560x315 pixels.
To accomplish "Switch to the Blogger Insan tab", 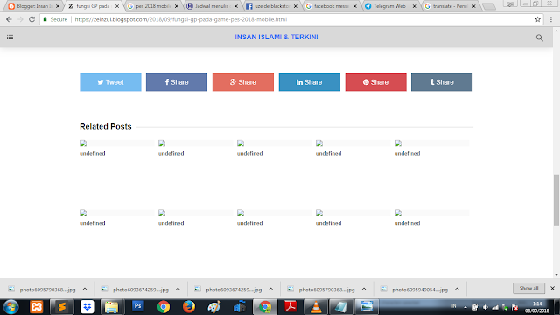I will click(x=33, y=6).
